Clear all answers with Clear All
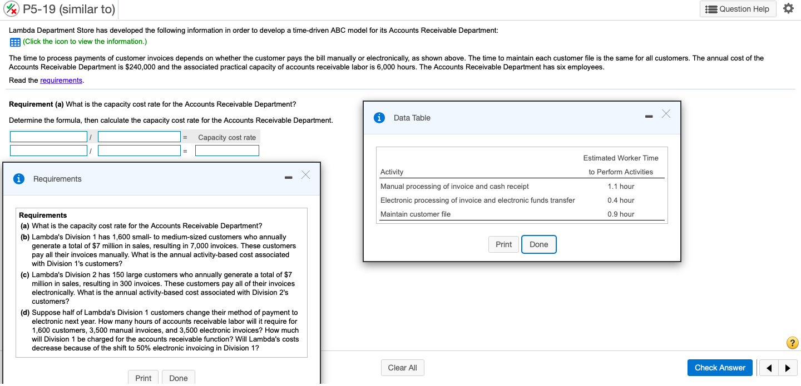 [402, 367]
